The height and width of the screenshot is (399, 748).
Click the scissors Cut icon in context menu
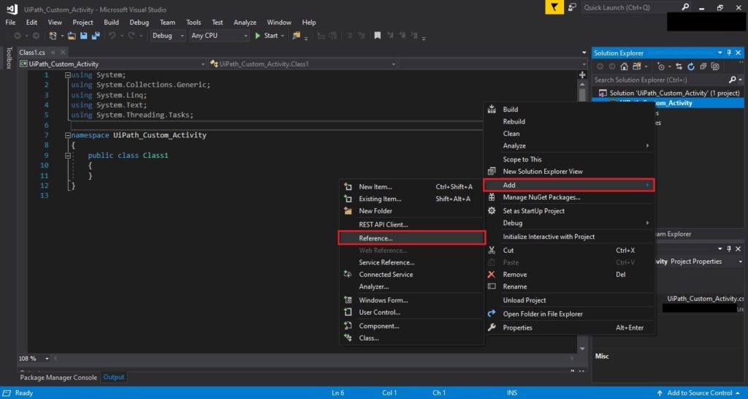492,250
